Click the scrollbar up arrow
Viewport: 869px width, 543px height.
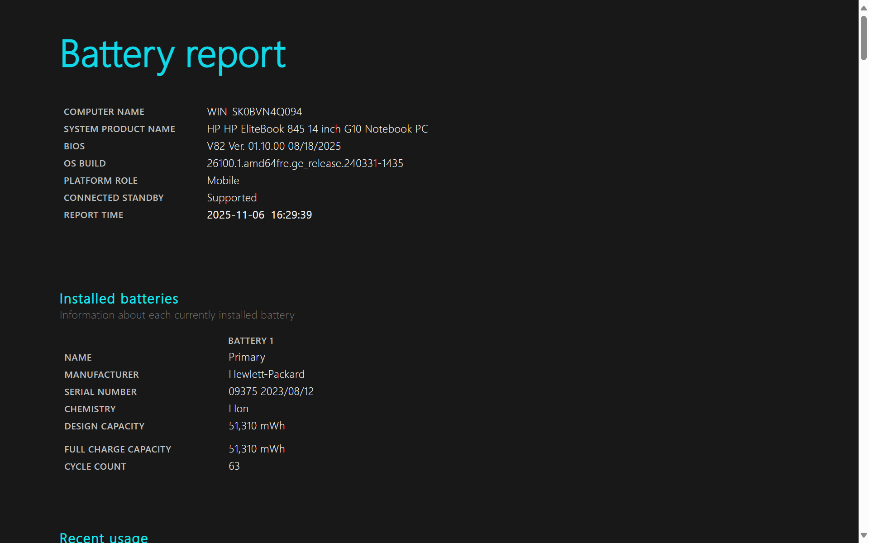(x=864, y=8)
